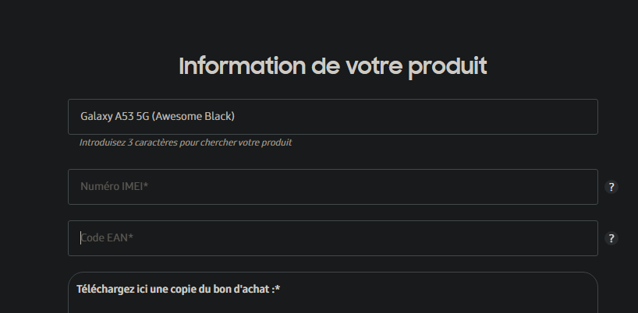Focus the Code EAN input field

[333, 238]
